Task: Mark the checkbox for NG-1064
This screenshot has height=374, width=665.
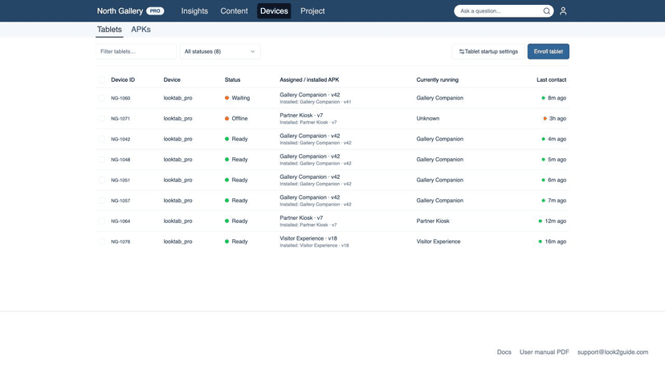Action: click(x=102, y=221)
